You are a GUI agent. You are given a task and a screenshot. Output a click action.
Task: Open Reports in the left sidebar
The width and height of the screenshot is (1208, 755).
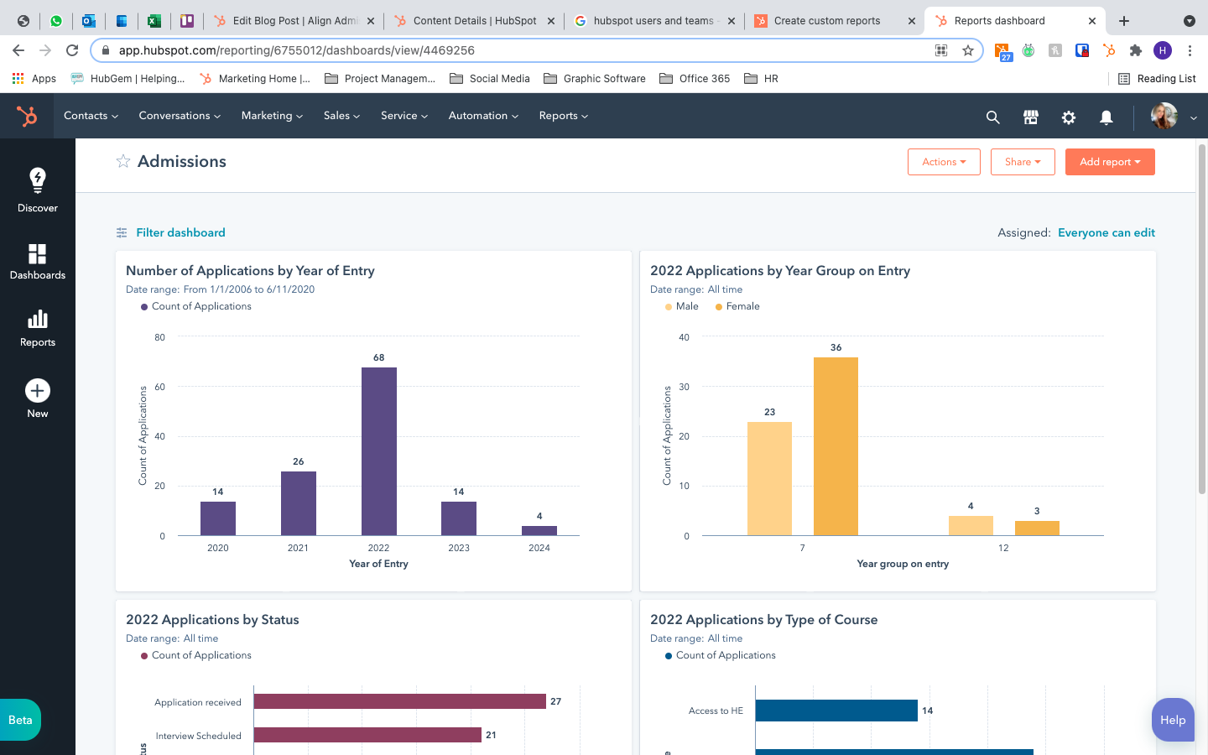click(x=38, y=329)
